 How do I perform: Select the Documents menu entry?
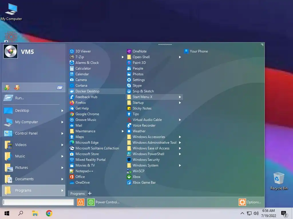(x=34, y=179)
